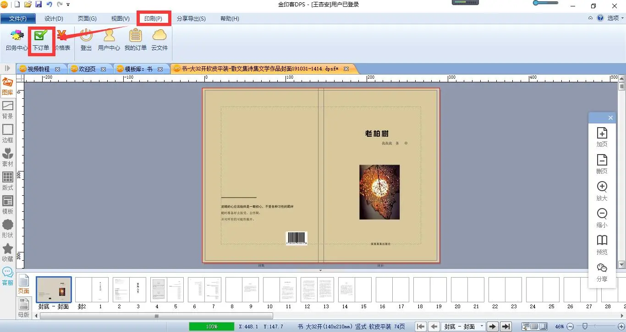Click the zoom slider handle in status bar
This screenshot has height=332, width=626.
(x=584, y=327)
